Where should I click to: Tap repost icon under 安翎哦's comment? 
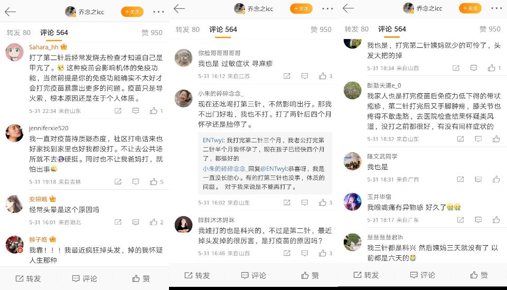pos(118,222)
